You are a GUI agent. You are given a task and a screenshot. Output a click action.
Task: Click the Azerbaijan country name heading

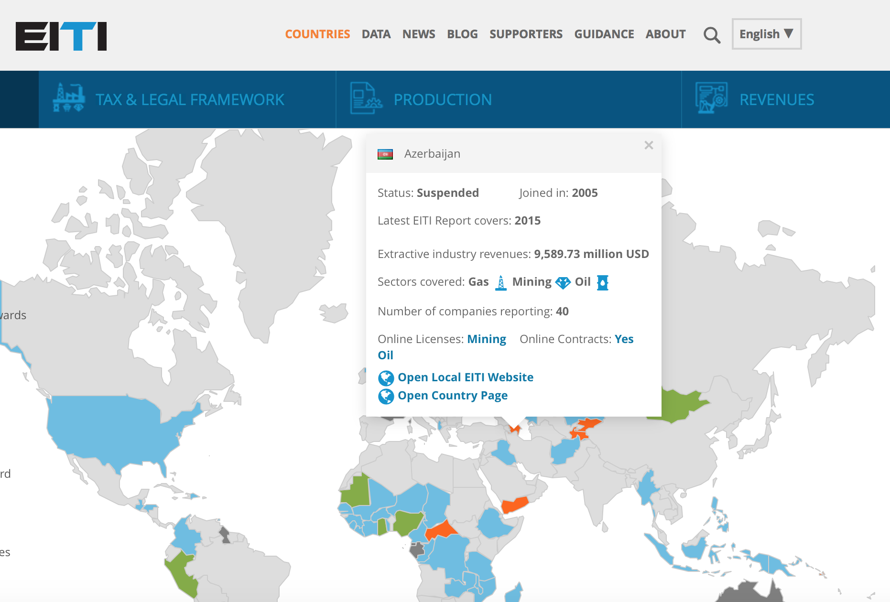point(432,154)
